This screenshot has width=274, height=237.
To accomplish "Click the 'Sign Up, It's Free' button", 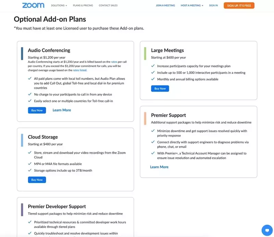I will coord(239,5).
